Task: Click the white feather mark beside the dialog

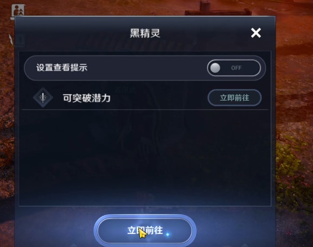Action: (x=11, y=39)
